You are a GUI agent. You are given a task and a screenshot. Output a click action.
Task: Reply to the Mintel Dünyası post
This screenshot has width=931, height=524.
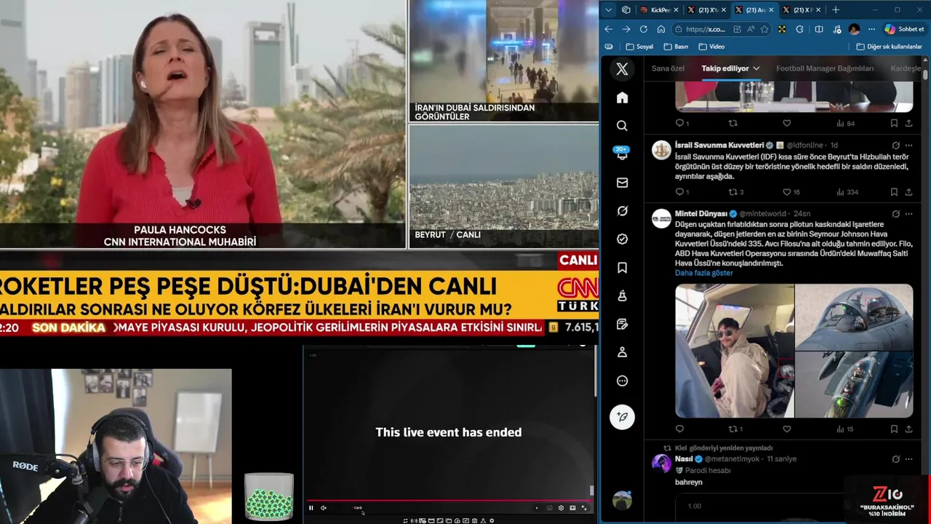680,429
